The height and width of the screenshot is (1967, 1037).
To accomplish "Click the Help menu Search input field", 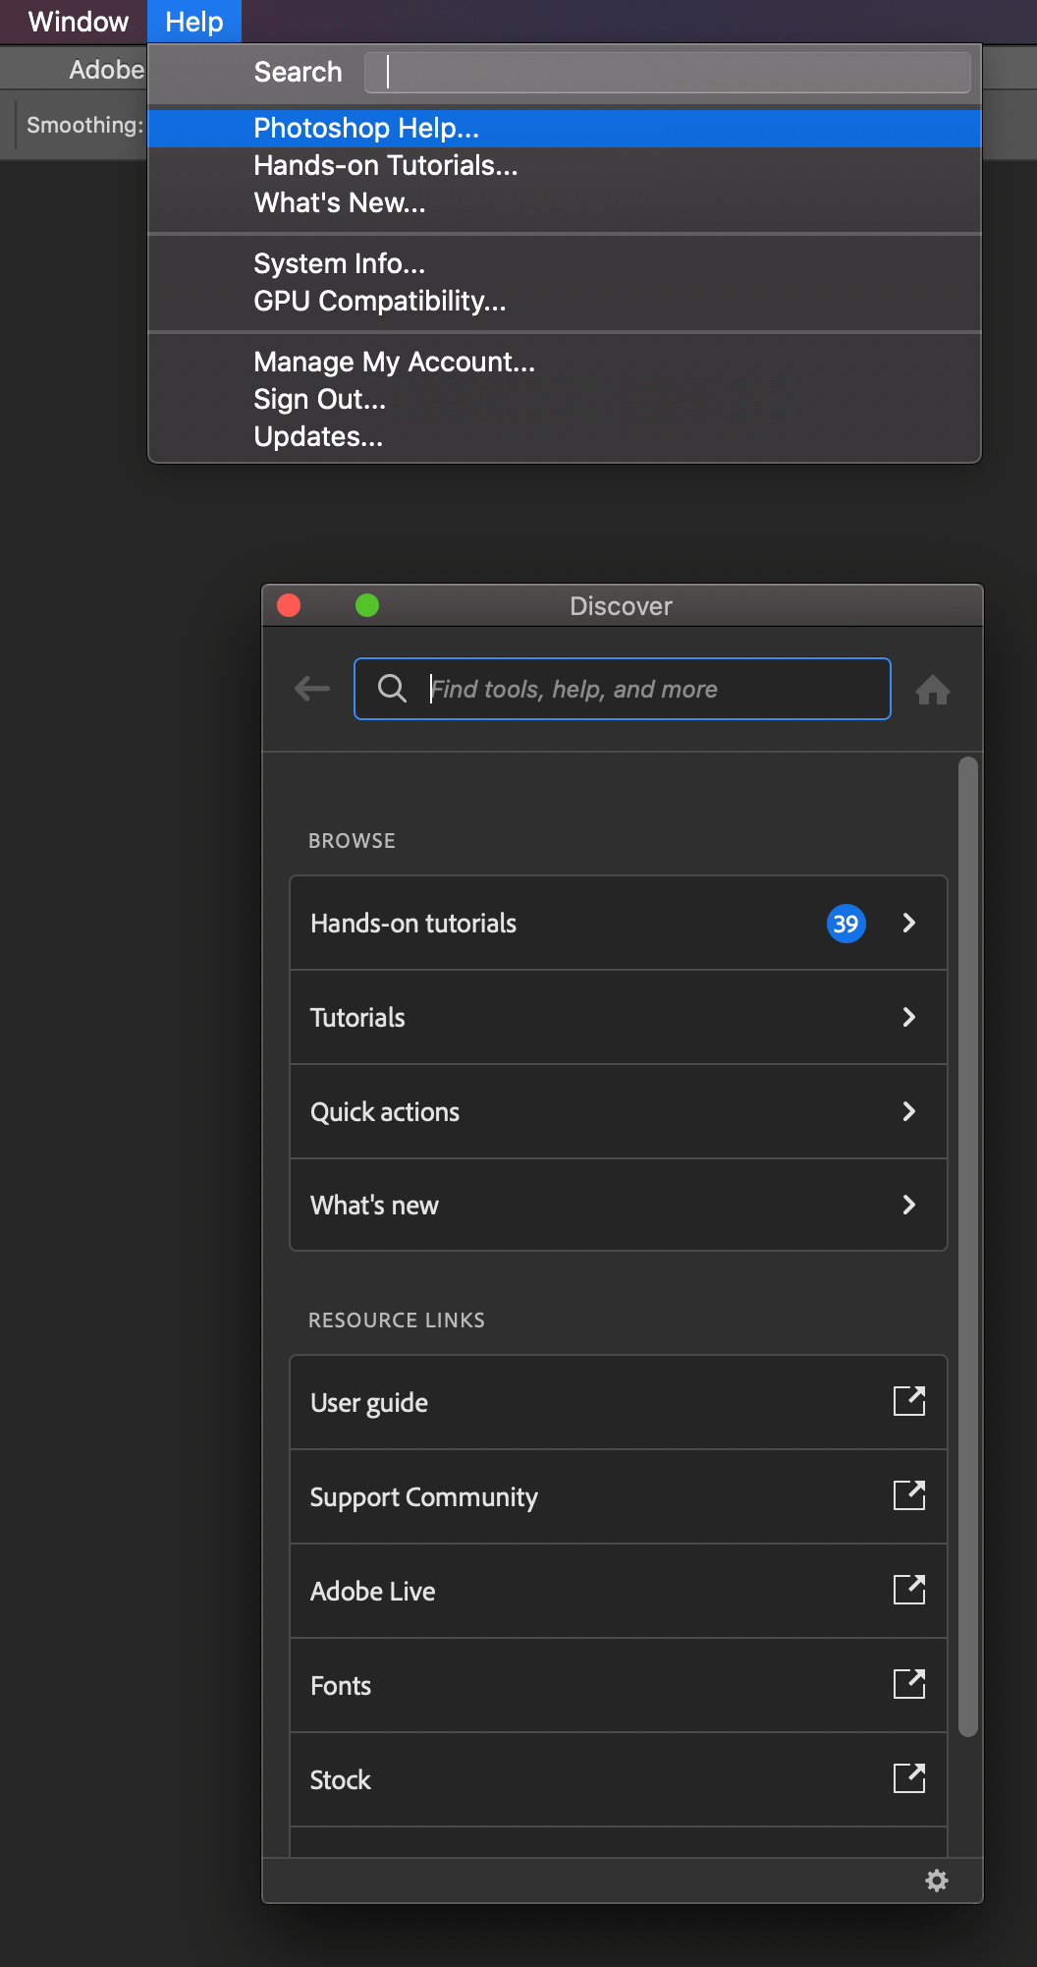I will tap(668, 72).
